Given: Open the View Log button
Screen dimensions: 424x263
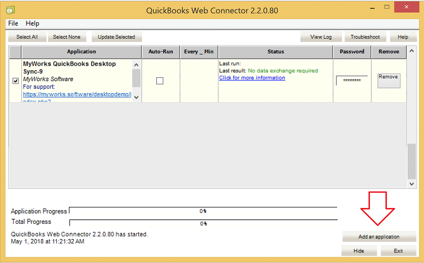Looking at the screenshot, I should (x=321, y=37).
